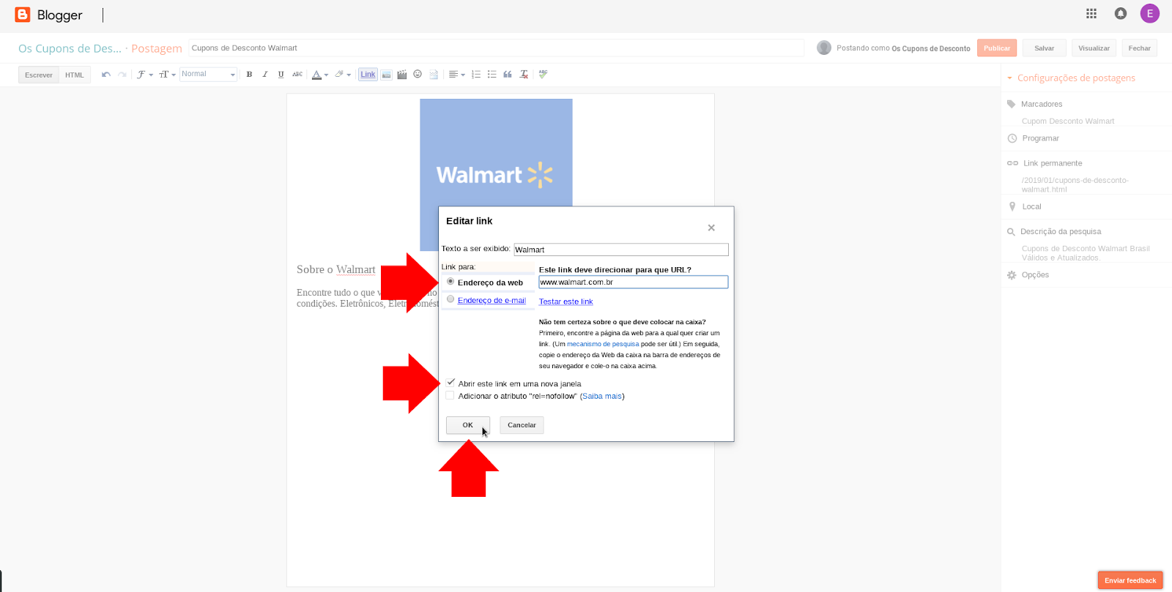
Task: Confirm the link with OK
Action: (x=467, y=425)
